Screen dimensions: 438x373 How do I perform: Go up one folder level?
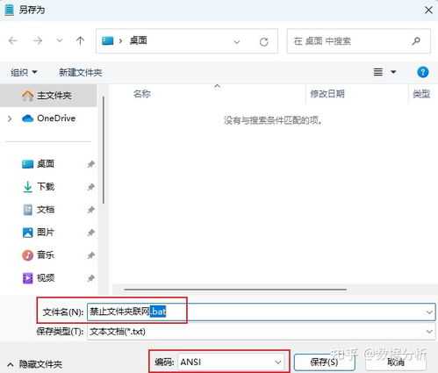(80, 40)
